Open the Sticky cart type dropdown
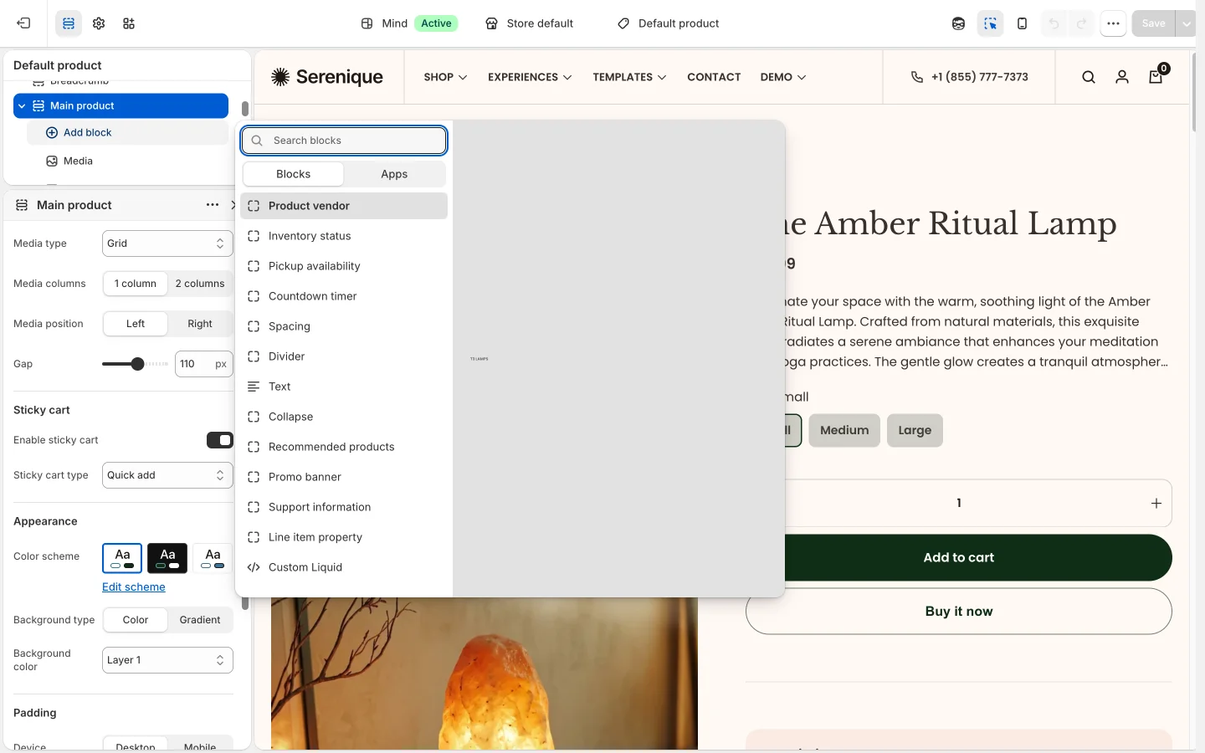 pyautogui.click(x=167, y=475)
